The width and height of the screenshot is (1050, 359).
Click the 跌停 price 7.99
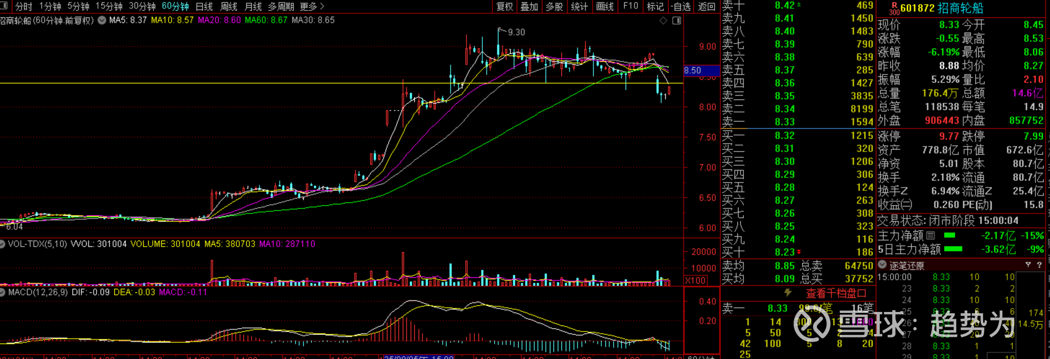[1033, 136]
